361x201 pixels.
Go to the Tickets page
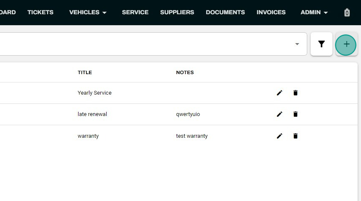point(40,12)
